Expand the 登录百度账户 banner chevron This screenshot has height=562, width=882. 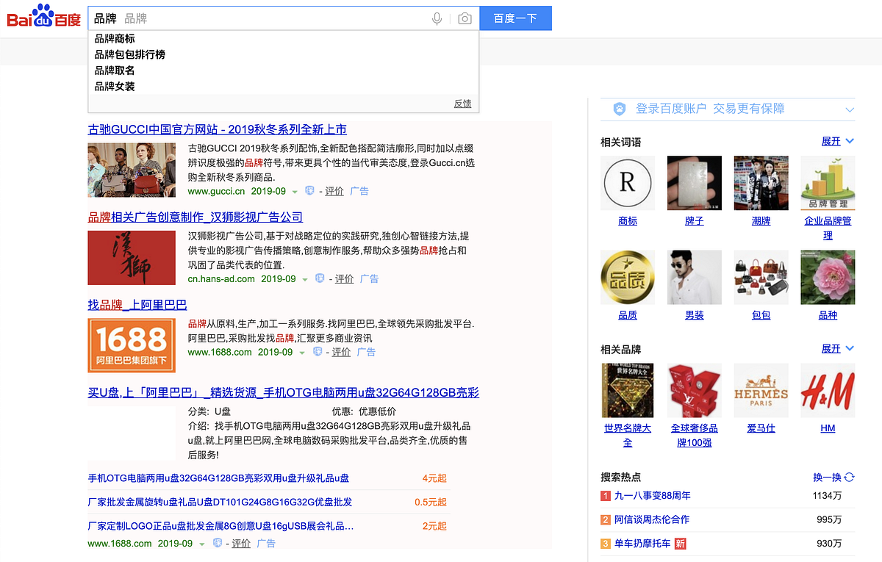click(850, 109)
